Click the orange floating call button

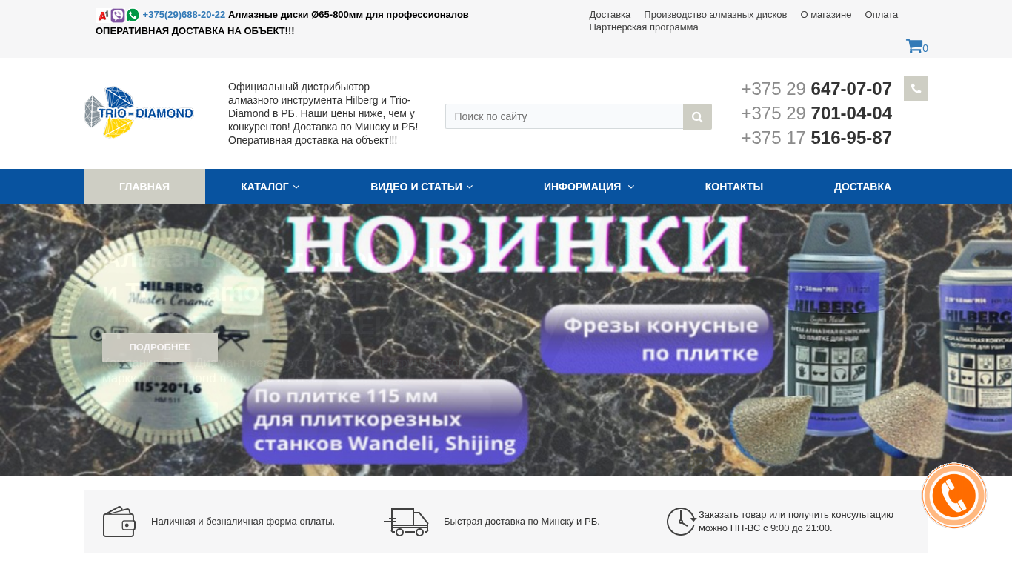coord(954,496)
